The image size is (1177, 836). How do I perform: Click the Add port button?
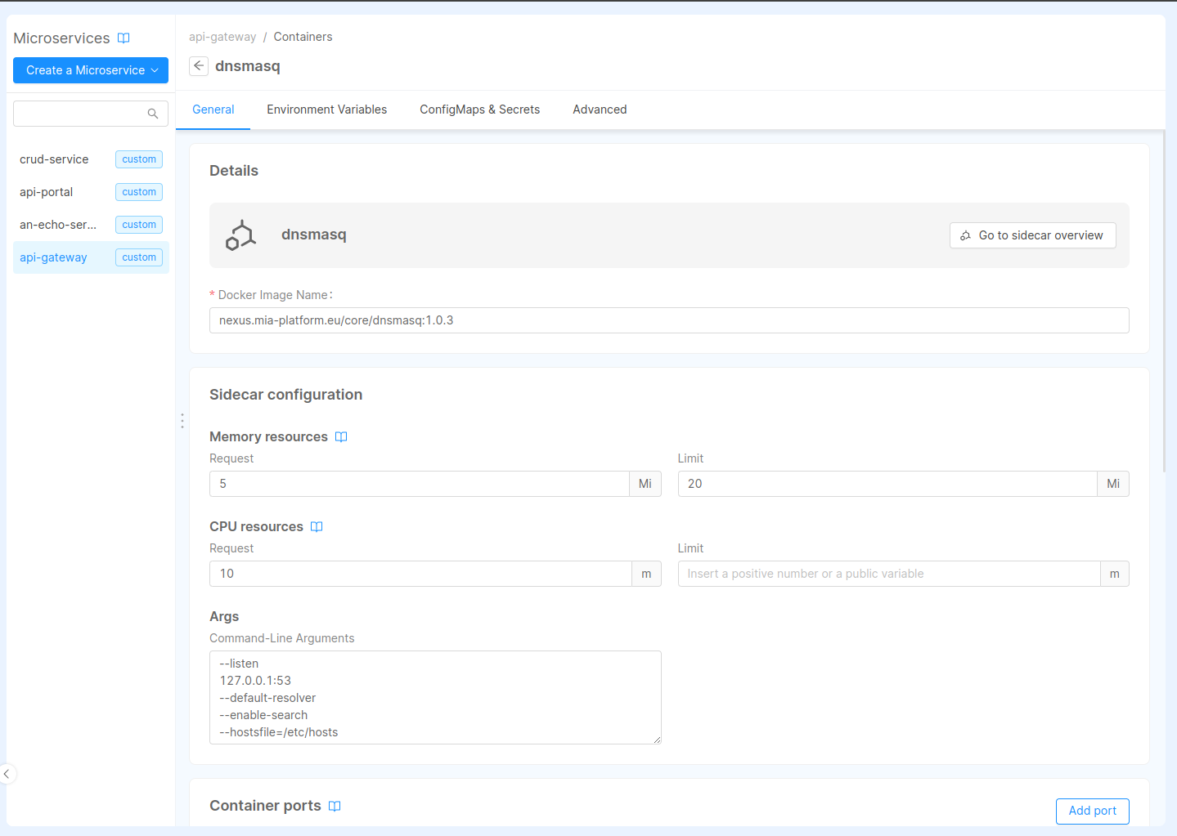pos(1092,811)
